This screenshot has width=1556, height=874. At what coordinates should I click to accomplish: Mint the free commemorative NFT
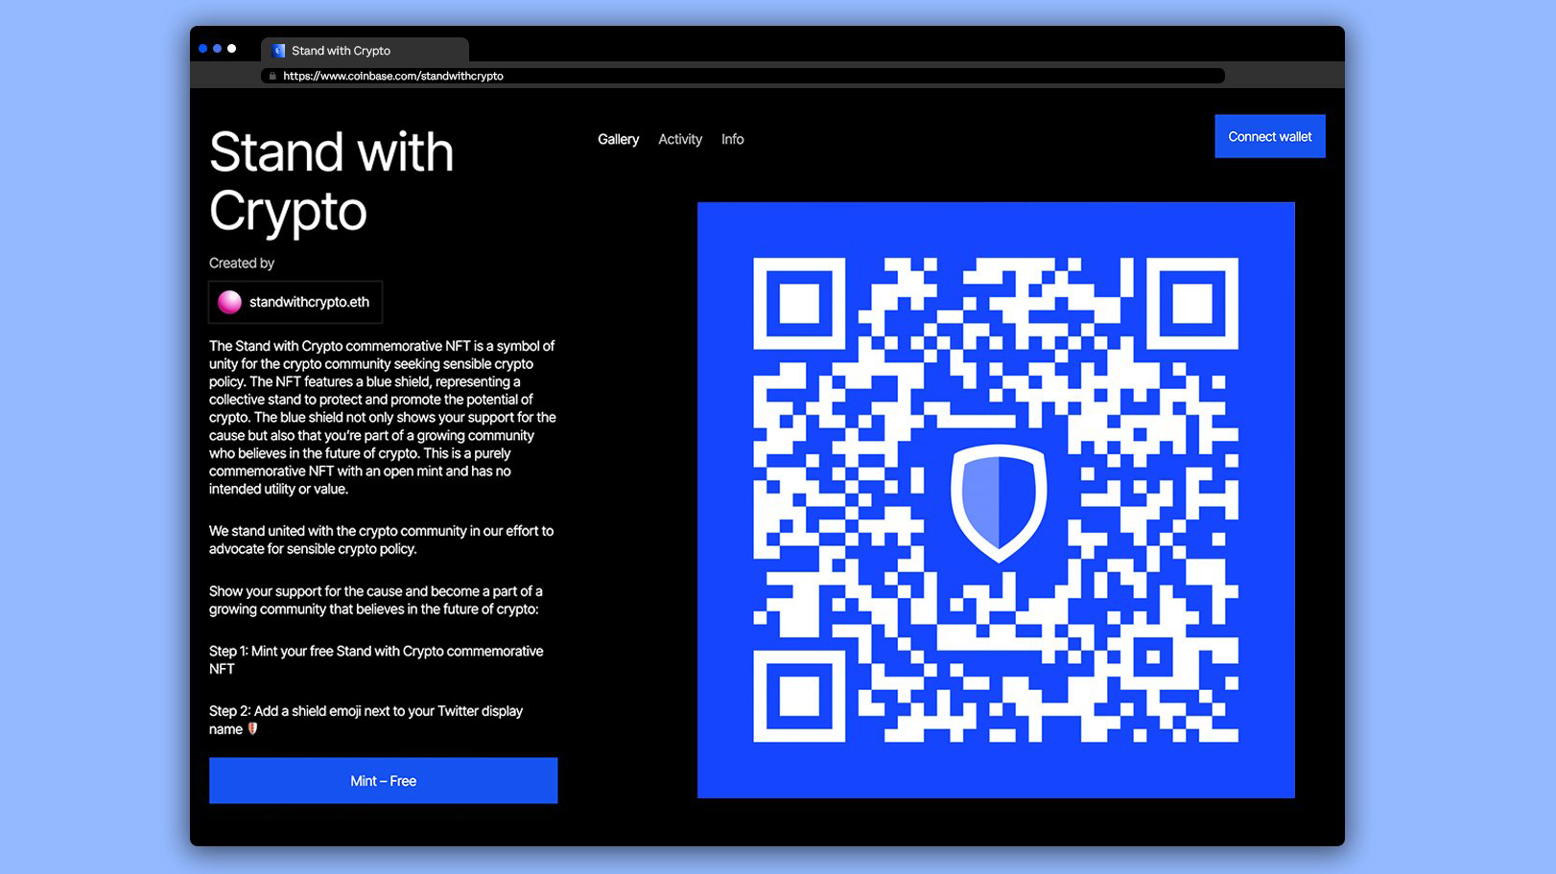click(383, 780)
